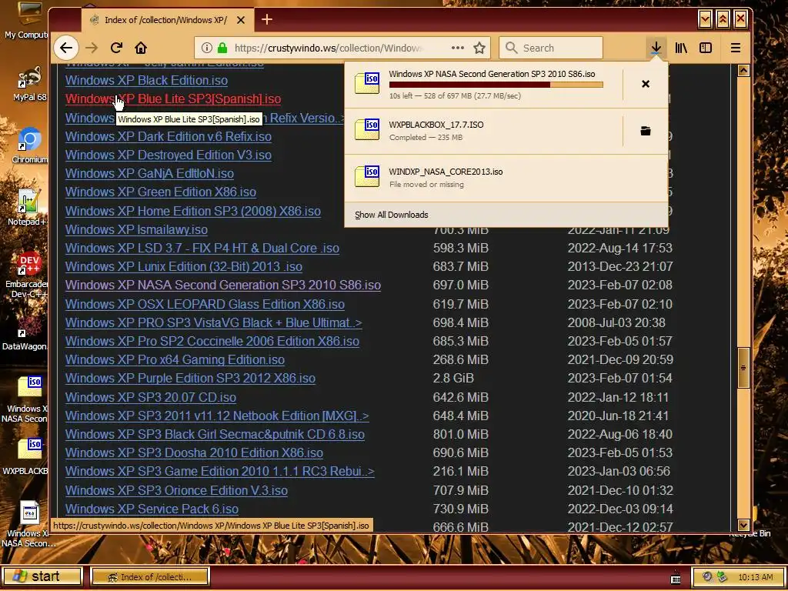Go back with the browser back arrow
This screenshot has width=788, height=591.
66,48
